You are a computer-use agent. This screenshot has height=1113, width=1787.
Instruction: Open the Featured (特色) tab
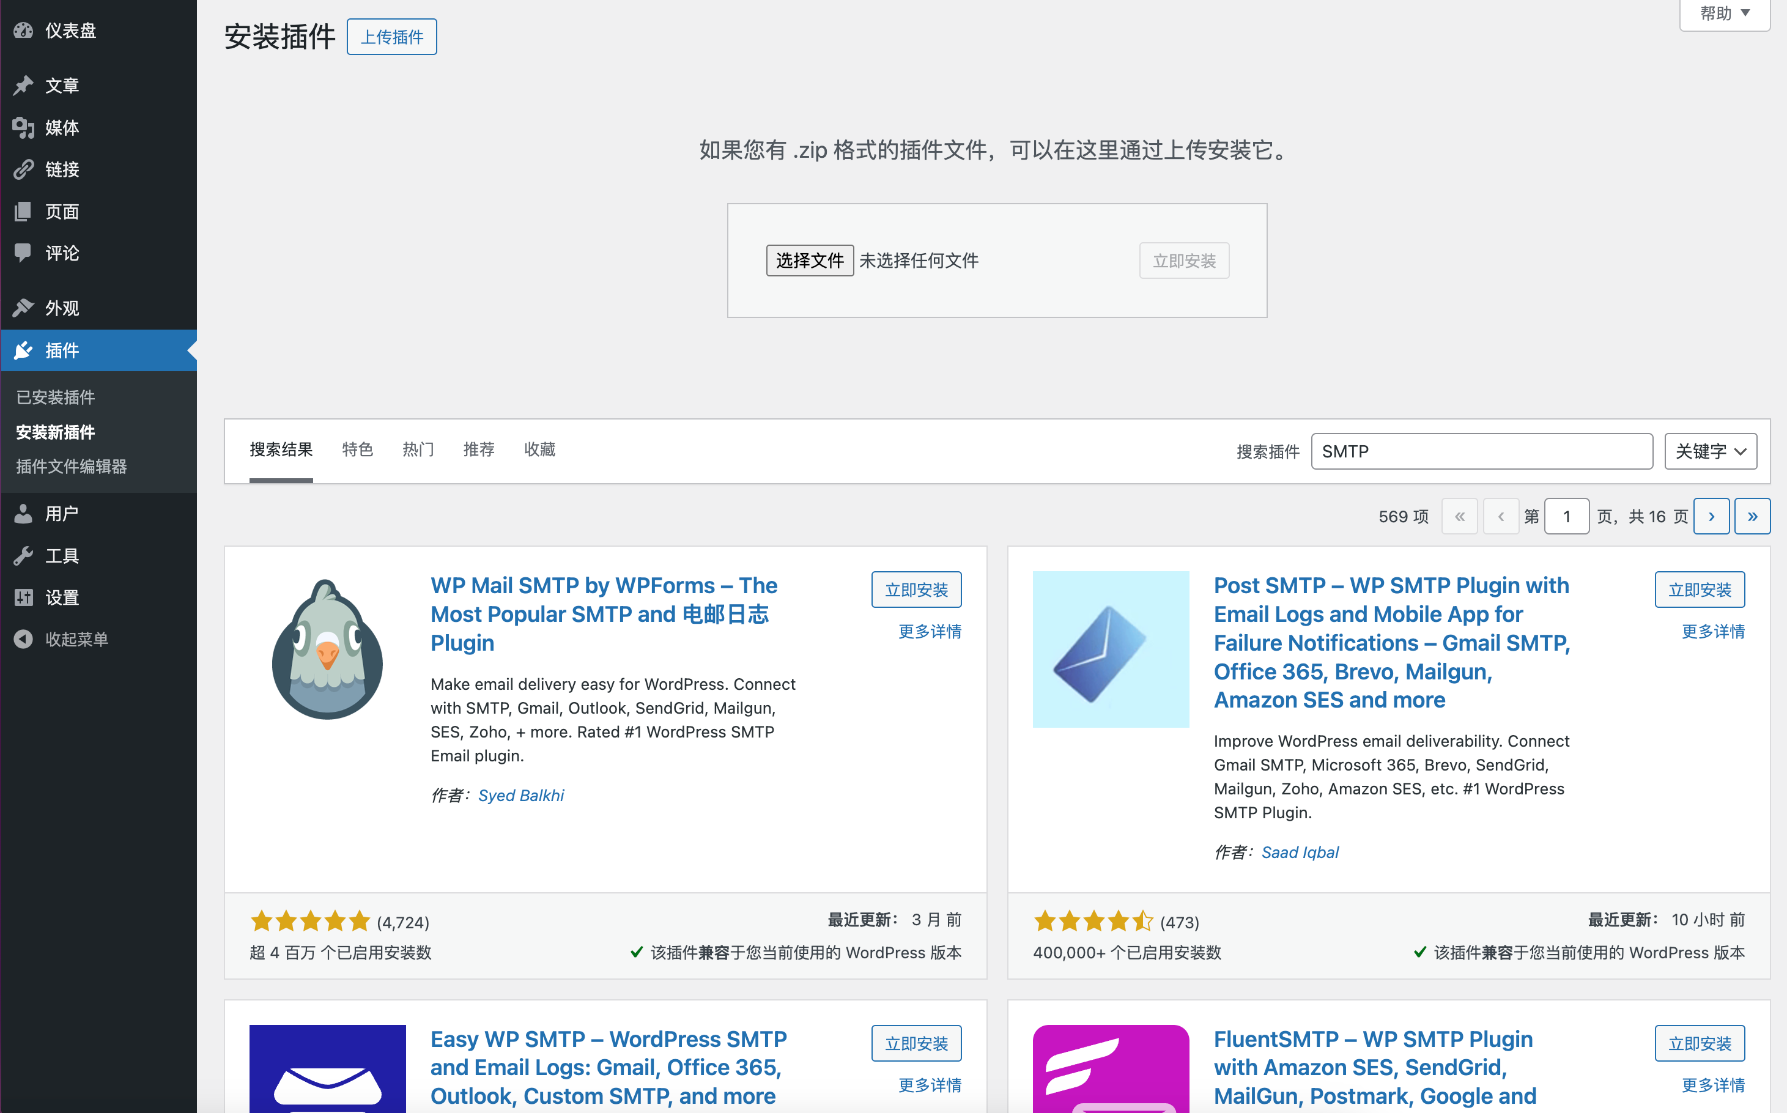click(358, 449)
